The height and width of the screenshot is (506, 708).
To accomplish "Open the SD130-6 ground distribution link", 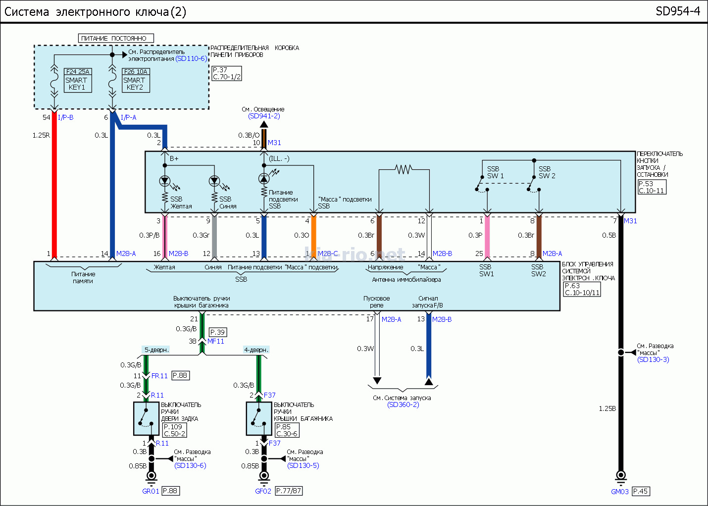I will (x=190, y=465).
